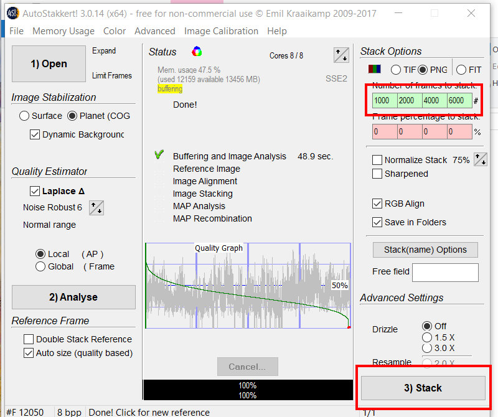Click the Expand label

tap(104, 51)
